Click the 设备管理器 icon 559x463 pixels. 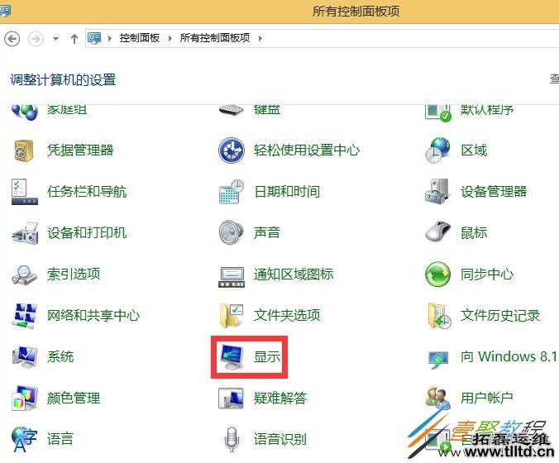[x=437, y=192]
